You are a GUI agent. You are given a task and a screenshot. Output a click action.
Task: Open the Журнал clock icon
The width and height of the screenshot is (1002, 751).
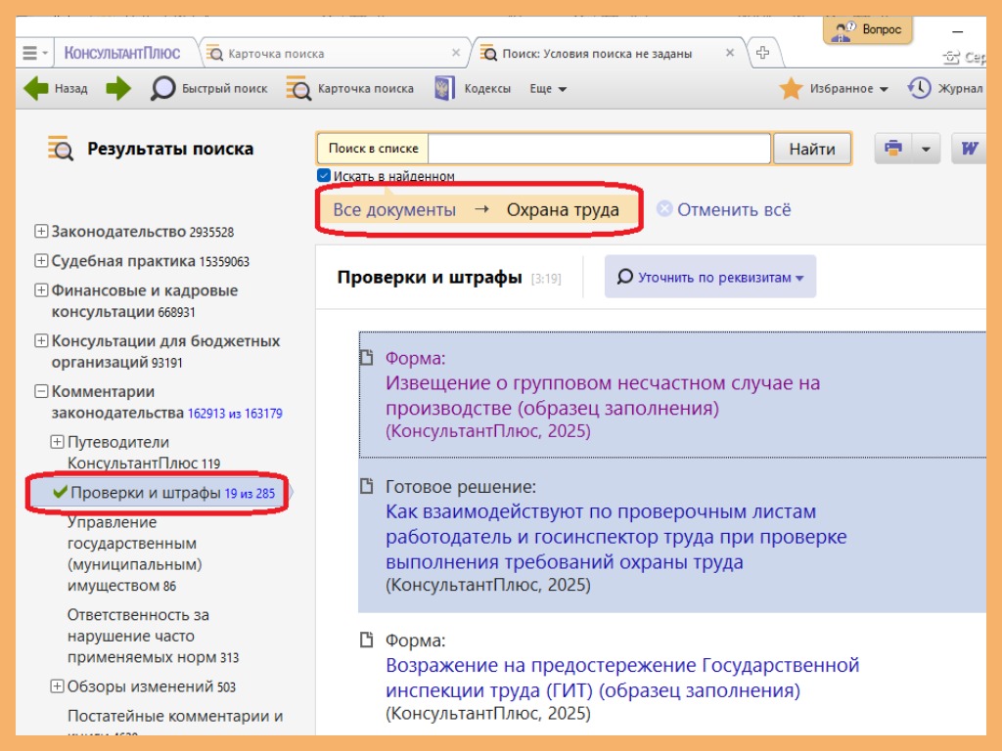(919, 89)
